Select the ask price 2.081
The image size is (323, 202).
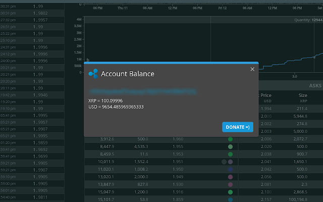coord(266,184)
